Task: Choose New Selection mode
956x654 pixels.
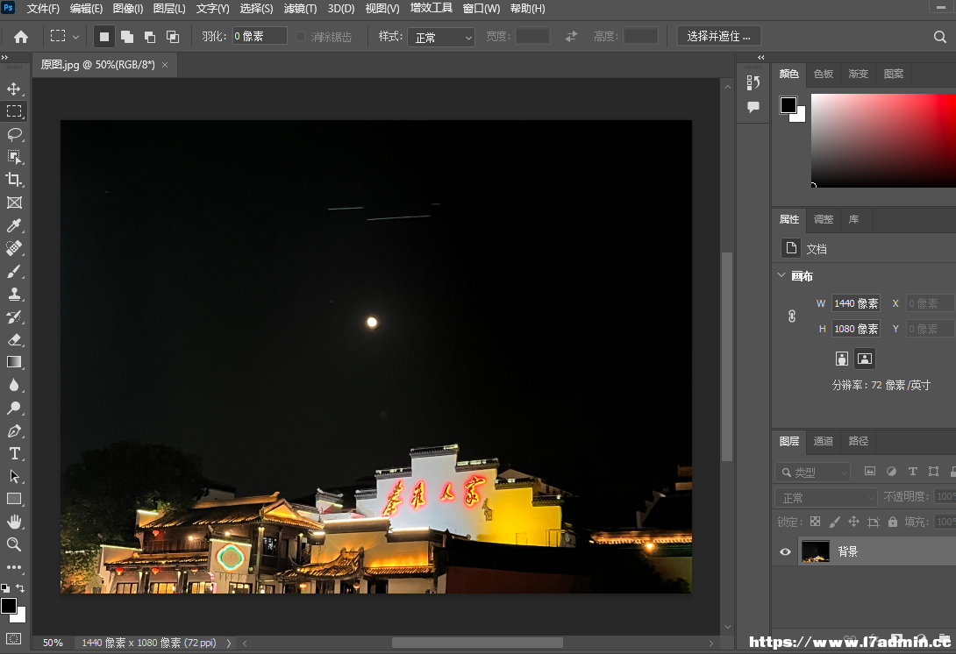Action: point(104,37)
